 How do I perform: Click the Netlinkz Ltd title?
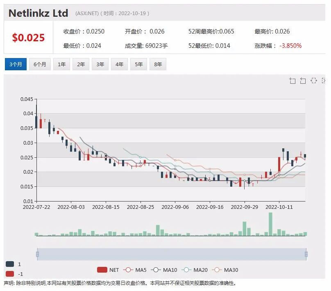pyautogui.click(x=38, y=13)
